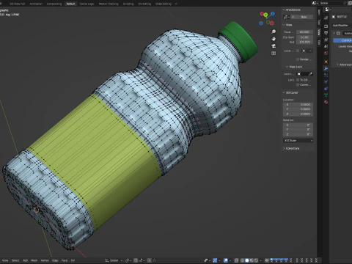Switch to the Motion Tracking workspace tab
Viewport: 352px width, 264px height.
pyautogui.click(x=109, y=4)
